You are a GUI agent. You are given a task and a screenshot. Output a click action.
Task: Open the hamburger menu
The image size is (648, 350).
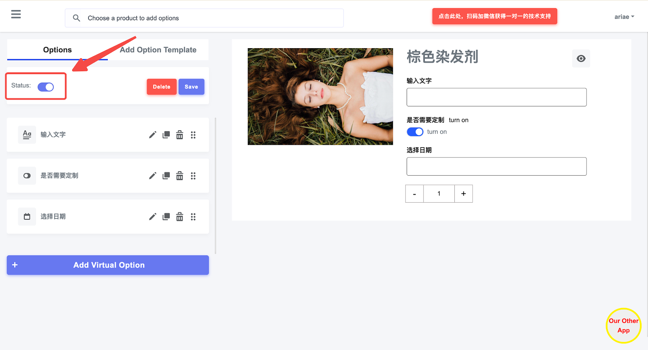click(x=16, y=15)
